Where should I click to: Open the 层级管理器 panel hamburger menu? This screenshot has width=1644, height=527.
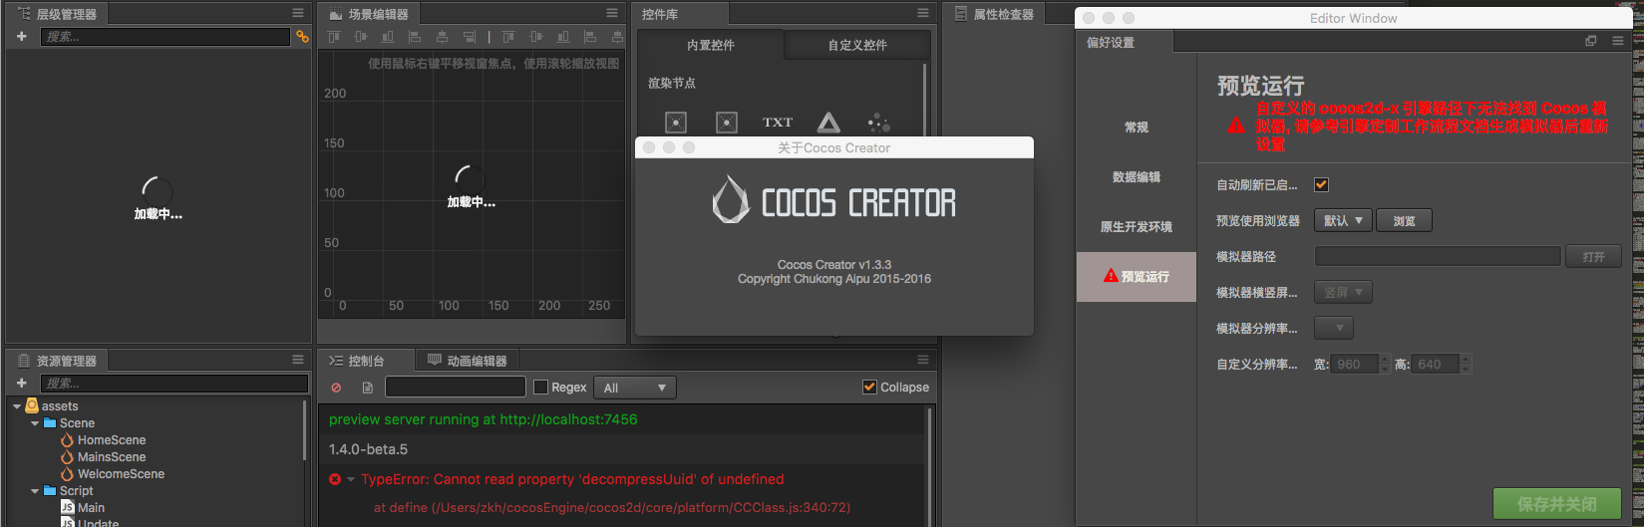298,13
